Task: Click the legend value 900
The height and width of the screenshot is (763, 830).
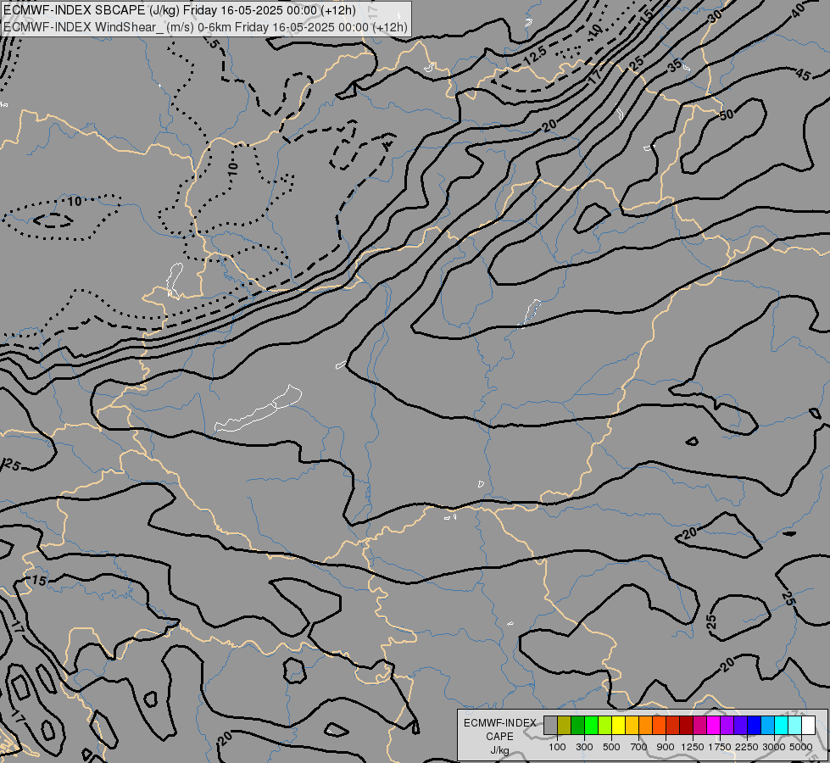Action: click(x=666, y=747)
